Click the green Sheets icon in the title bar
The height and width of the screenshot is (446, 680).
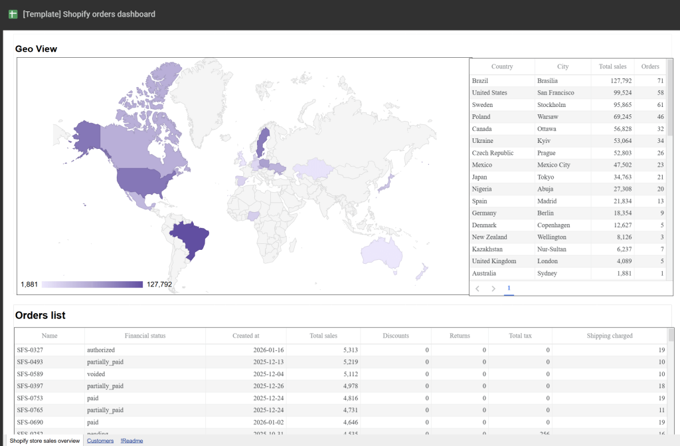coord(13,13)
